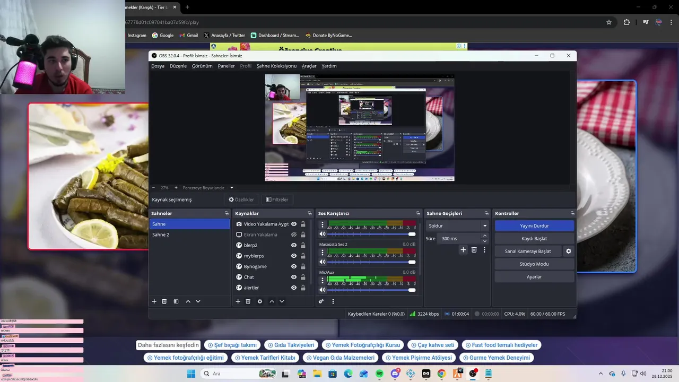Toggle lock on the Bynogame source

(x=303, y=266)
